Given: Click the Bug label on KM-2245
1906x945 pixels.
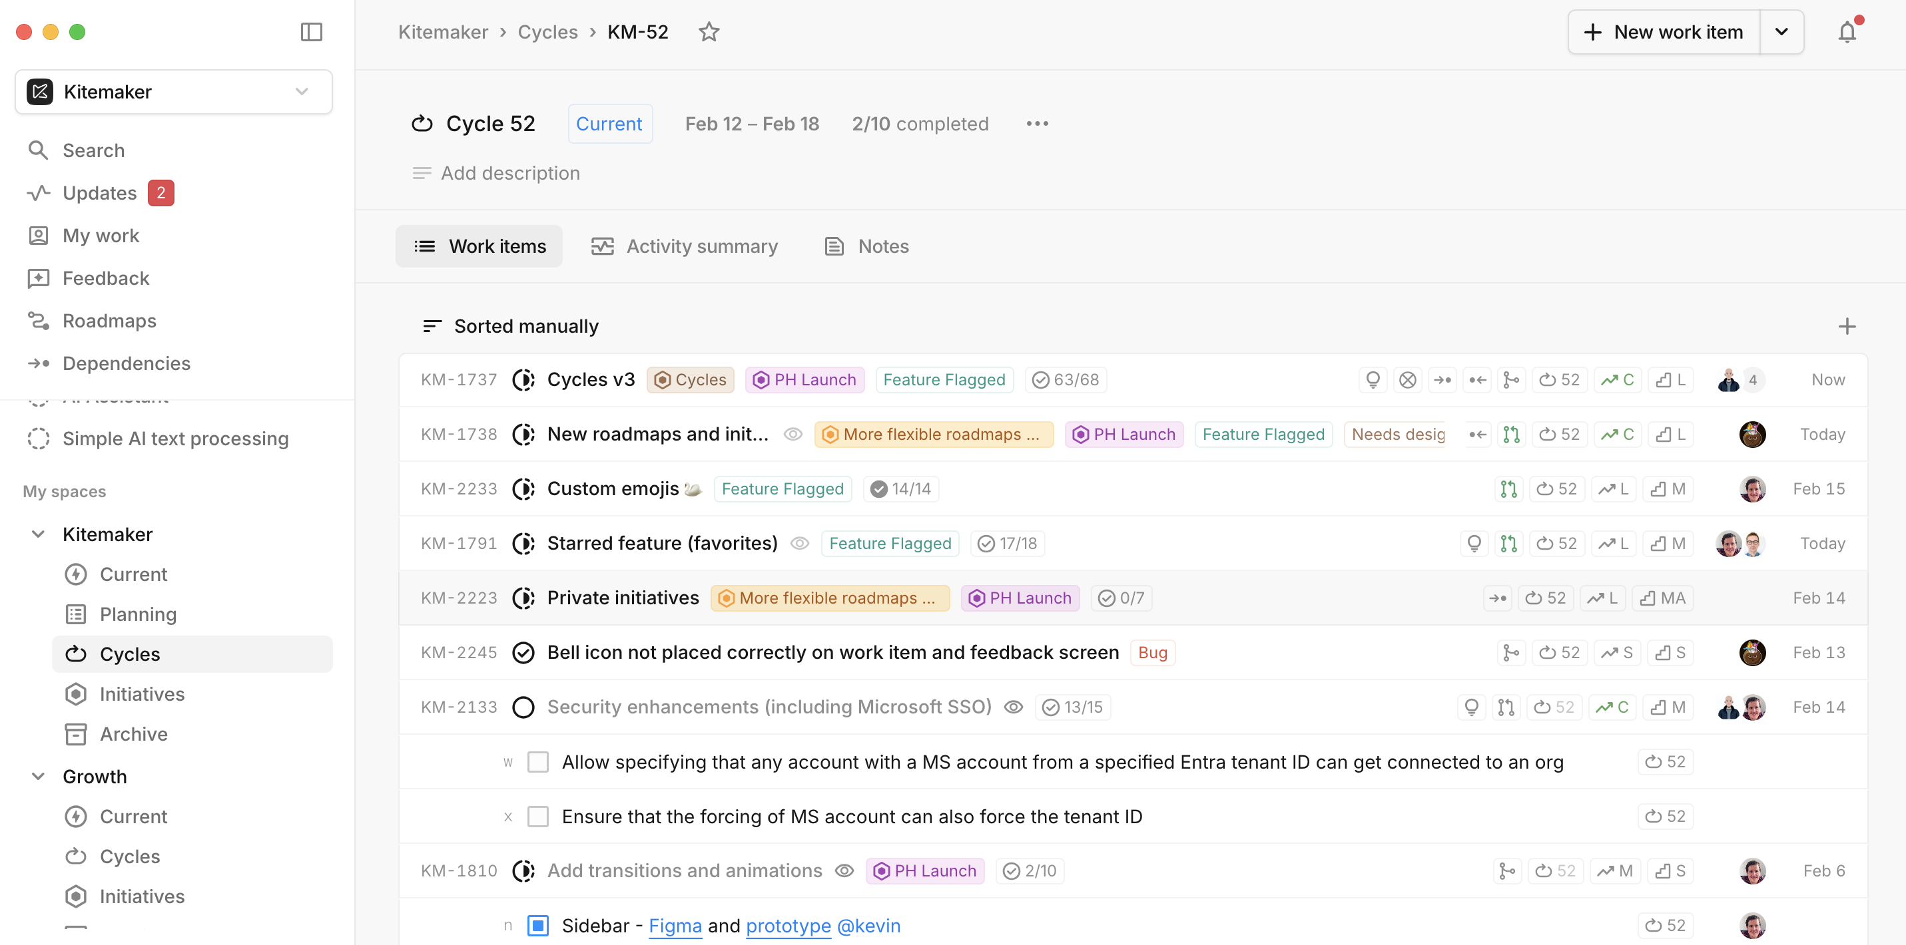Looking at the screenshot, I should point(1152,652).
